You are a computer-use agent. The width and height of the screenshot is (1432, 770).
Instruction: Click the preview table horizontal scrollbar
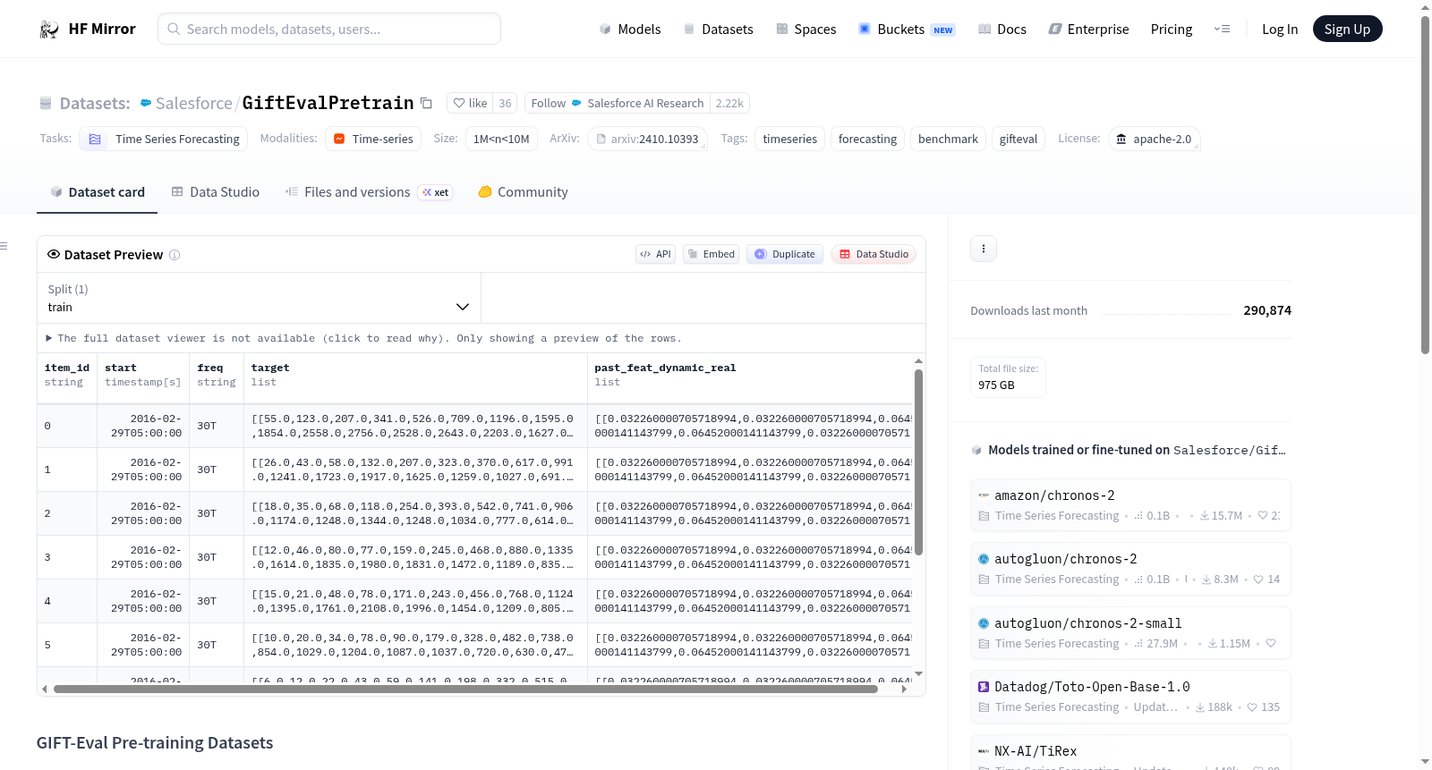(x=465, y=690)
